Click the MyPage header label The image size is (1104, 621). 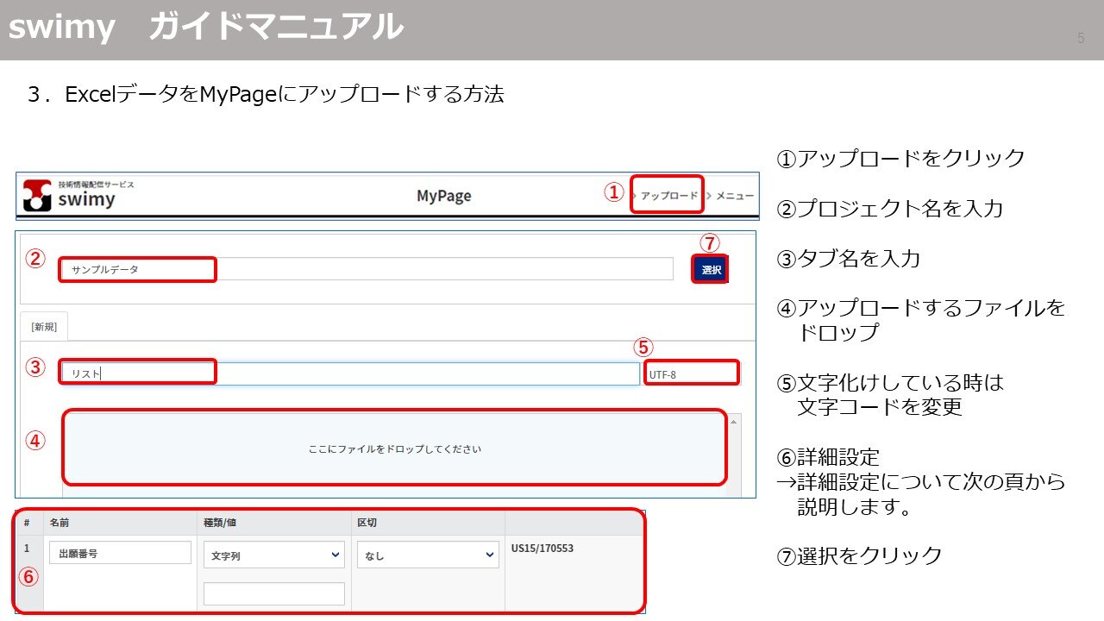tap(443, 196)
